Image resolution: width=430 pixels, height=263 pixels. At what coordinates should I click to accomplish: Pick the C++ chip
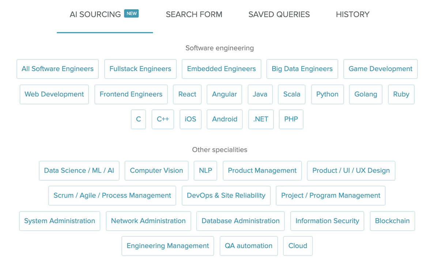point(163,119)
